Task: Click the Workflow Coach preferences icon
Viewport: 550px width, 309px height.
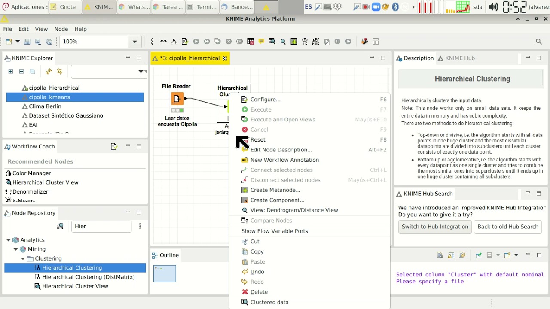Action: [114, 146]
